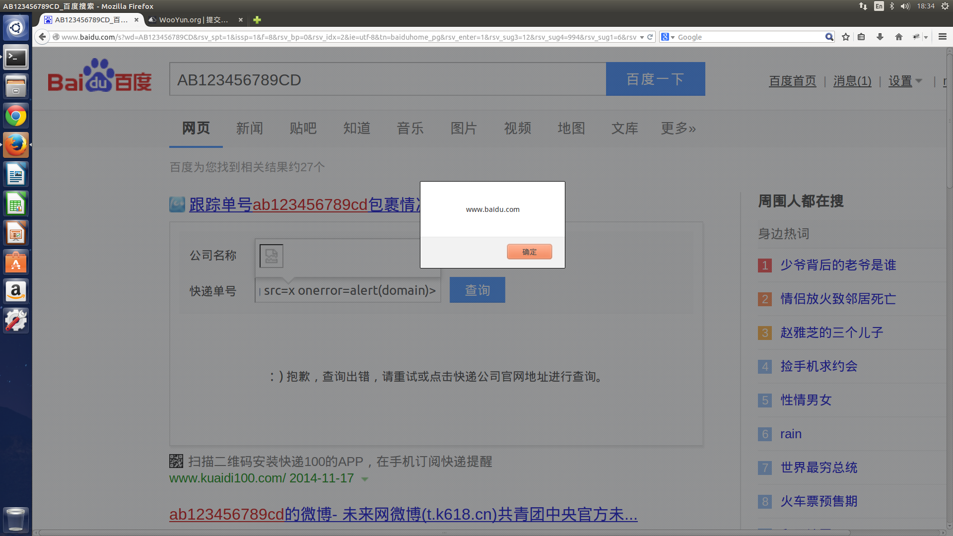Open the bookmarks list icon
The width and height of the screenshot is (953, 536).
tap(862, 37)
